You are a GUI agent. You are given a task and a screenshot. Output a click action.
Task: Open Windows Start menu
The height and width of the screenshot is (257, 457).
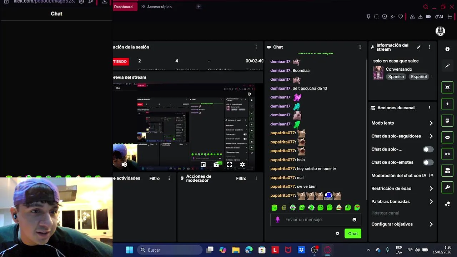pyautogui.click(x=130, y=250)
